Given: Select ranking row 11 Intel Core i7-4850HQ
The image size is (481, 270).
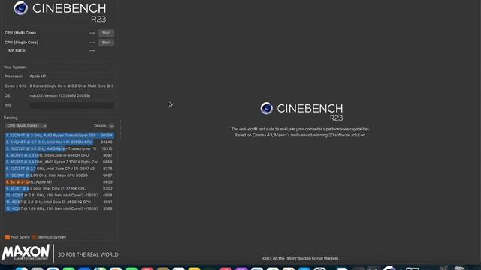Looking at the screenshot, I should click(59, 202).
